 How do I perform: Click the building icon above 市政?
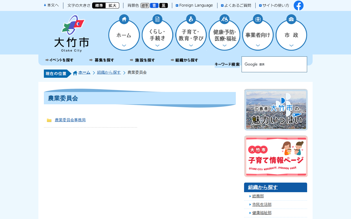291,19
